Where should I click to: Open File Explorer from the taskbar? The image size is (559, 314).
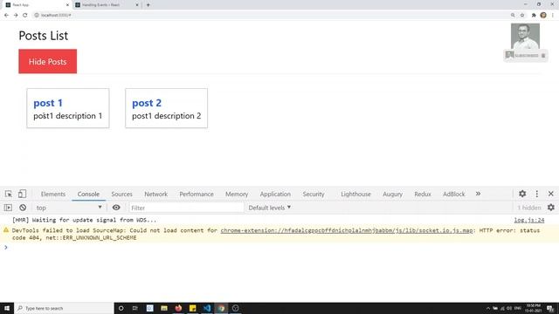[x=164, y=308]
